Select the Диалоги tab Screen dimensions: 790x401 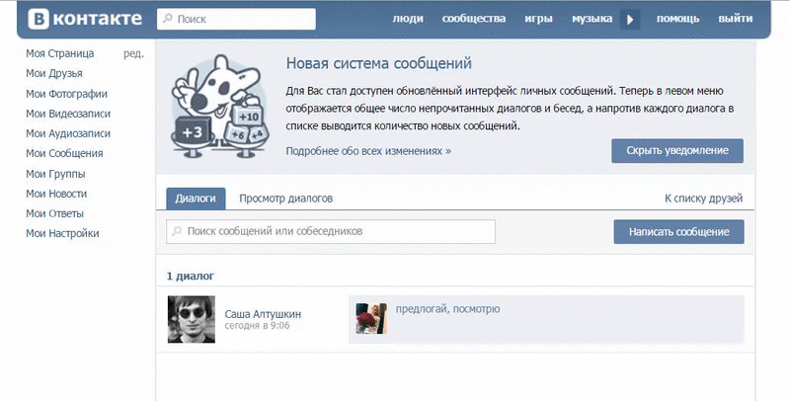(196, 199)
